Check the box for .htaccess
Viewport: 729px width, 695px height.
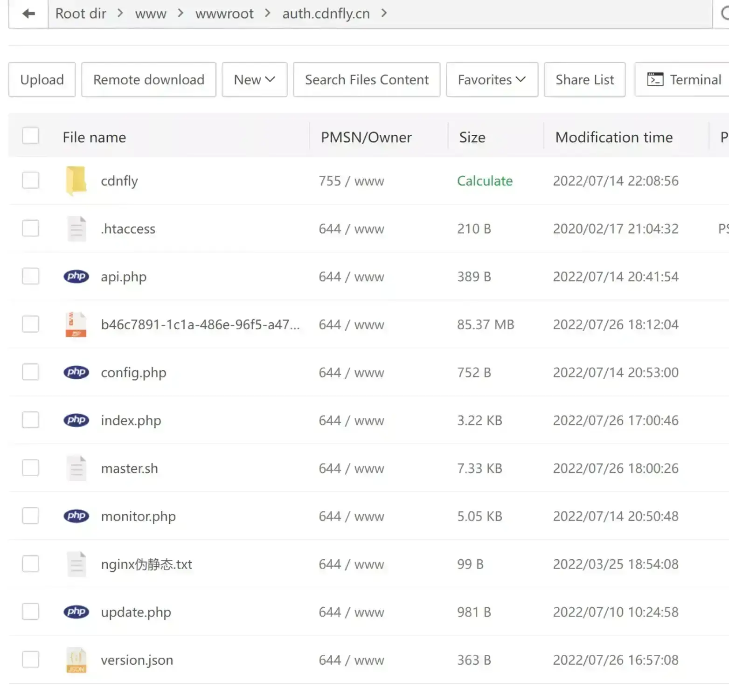[31, 228]
